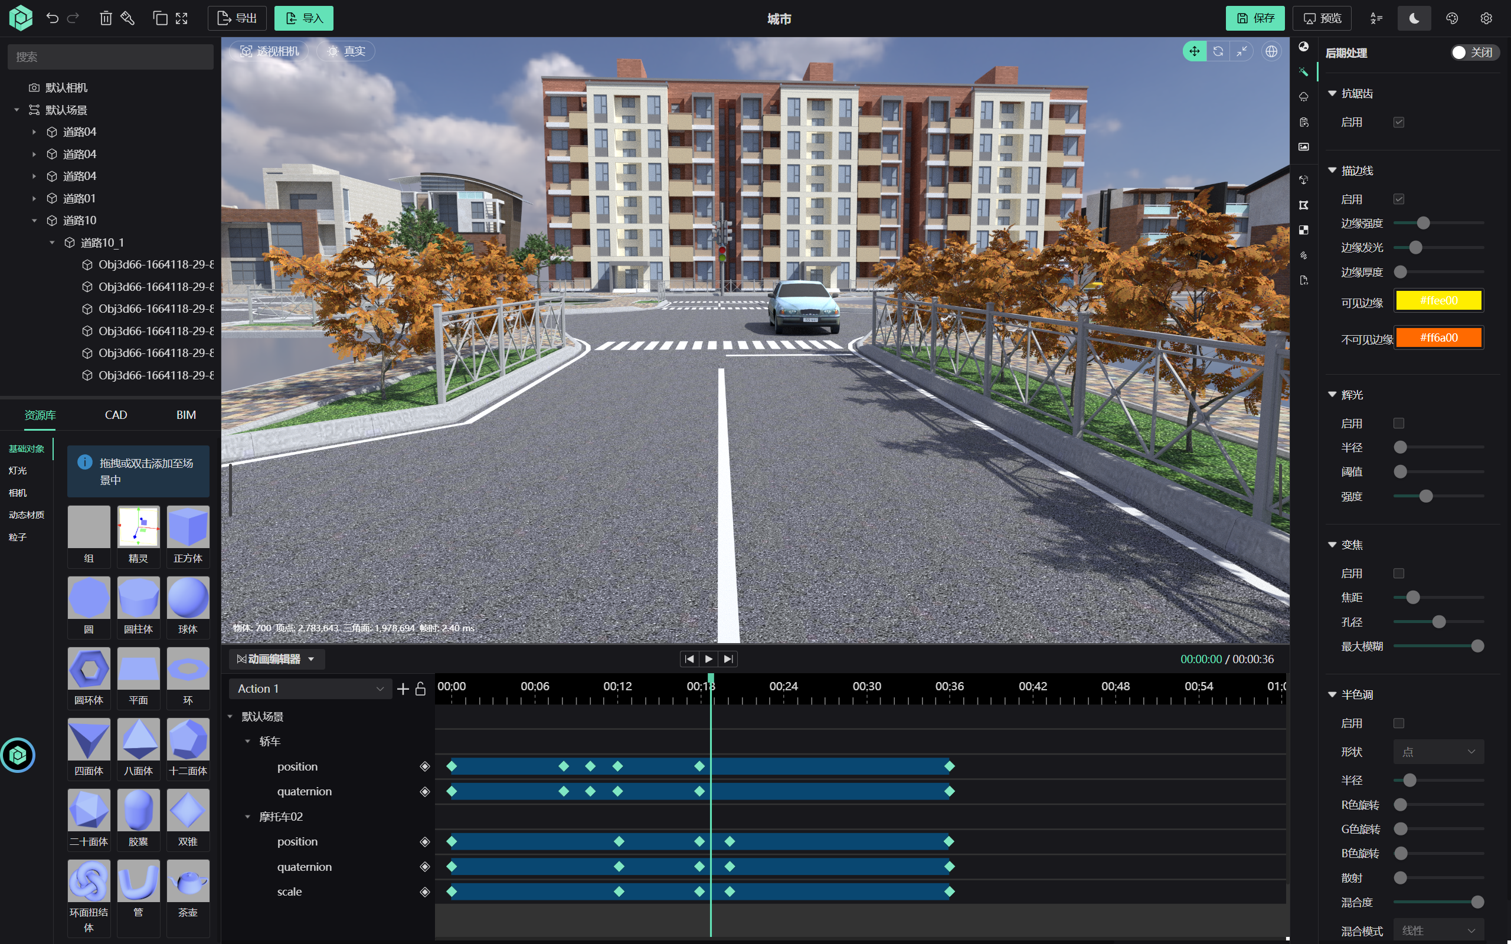The height and width of the screenshot is (944, 1511).
Task: Add a new action with plus icon
Action: click(x=403, y=689)
